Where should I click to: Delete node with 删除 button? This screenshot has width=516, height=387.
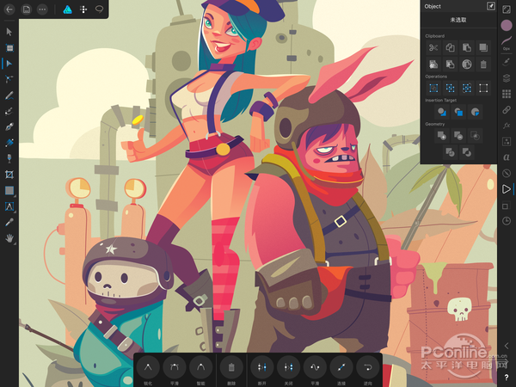tap(231, 367)
